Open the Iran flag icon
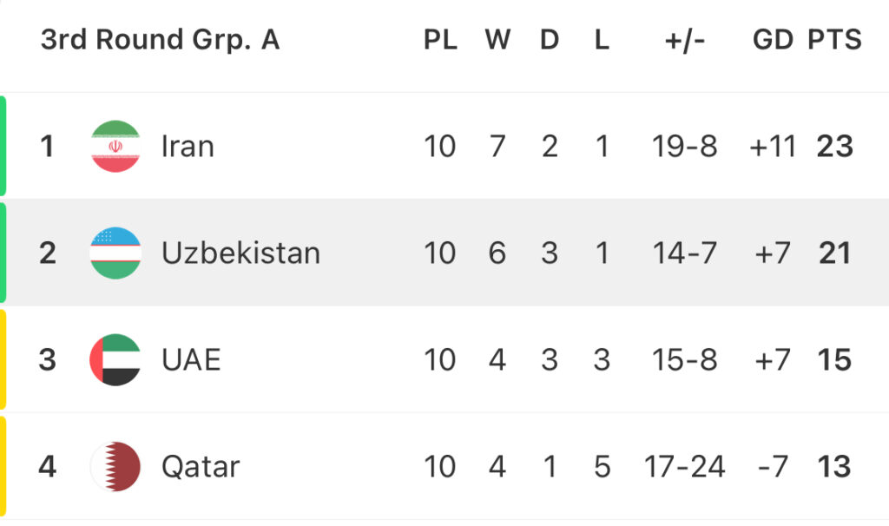The width and height of the screenshot is (889, 526). (115, 146)
